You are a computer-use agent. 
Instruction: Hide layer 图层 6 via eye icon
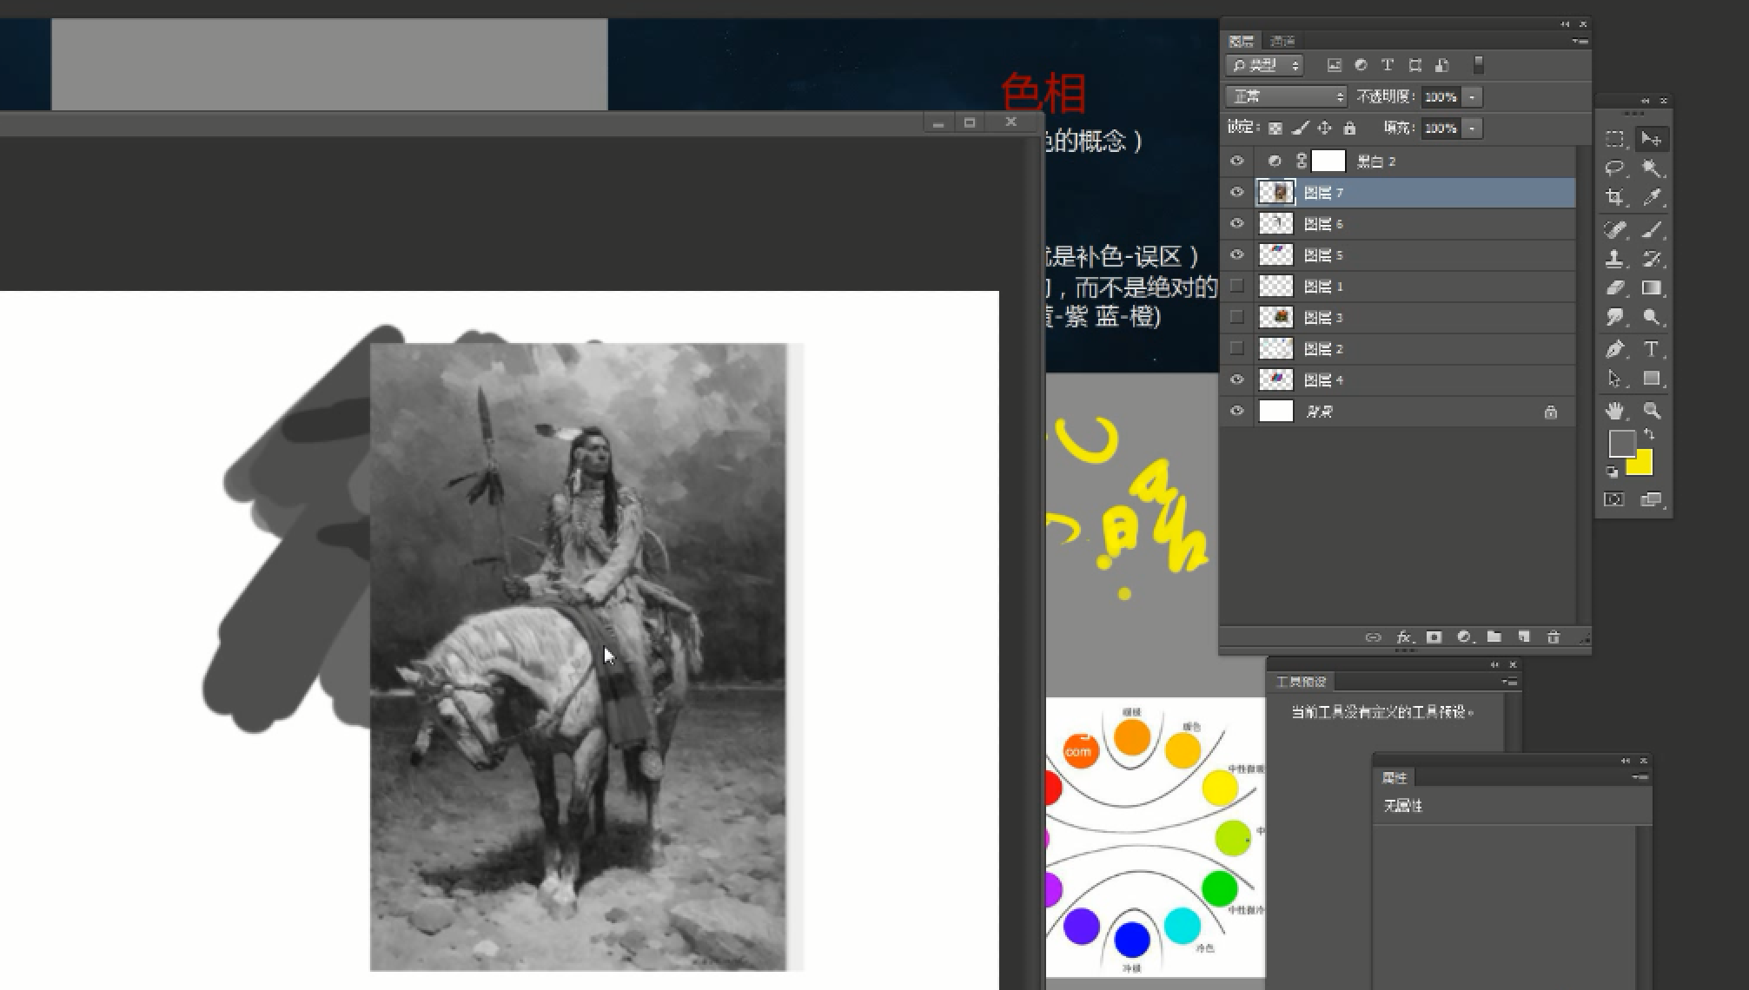1237,224
